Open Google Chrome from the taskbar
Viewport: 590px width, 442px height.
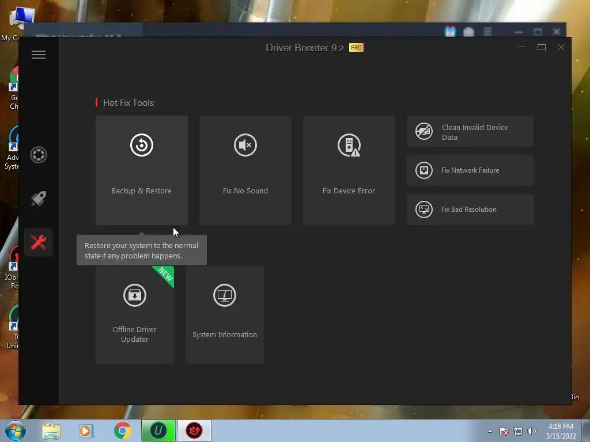[x=122, y=430]
